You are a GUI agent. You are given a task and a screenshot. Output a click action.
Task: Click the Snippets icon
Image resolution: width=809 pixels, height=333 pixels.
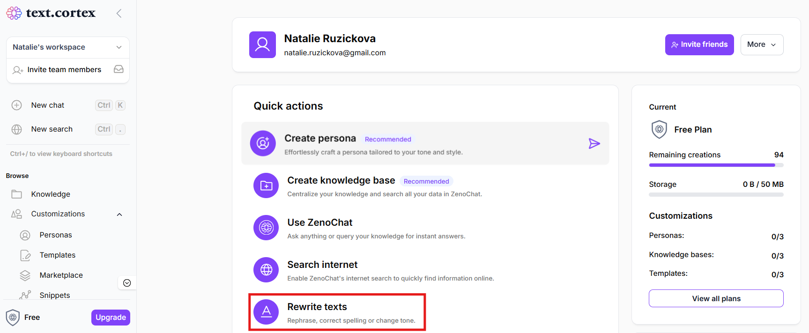(25, 295)
